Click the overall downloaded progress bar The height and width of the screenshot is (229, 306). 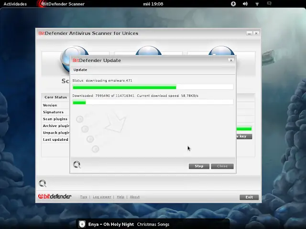[153, 102]
